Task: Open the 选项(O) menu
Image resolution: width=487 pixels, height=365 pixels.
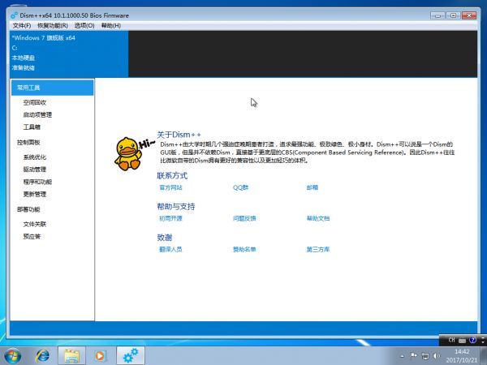Action: click(84, 25)
